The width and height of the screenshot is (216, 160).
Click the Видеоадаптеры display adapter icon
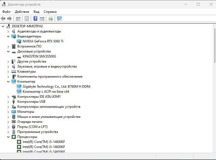14,36
